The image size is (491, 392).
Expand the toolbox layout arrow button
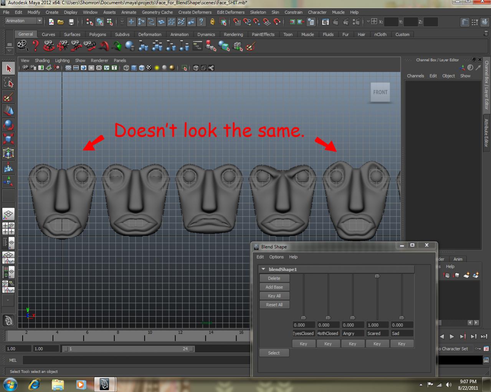[x=8, y=300]
